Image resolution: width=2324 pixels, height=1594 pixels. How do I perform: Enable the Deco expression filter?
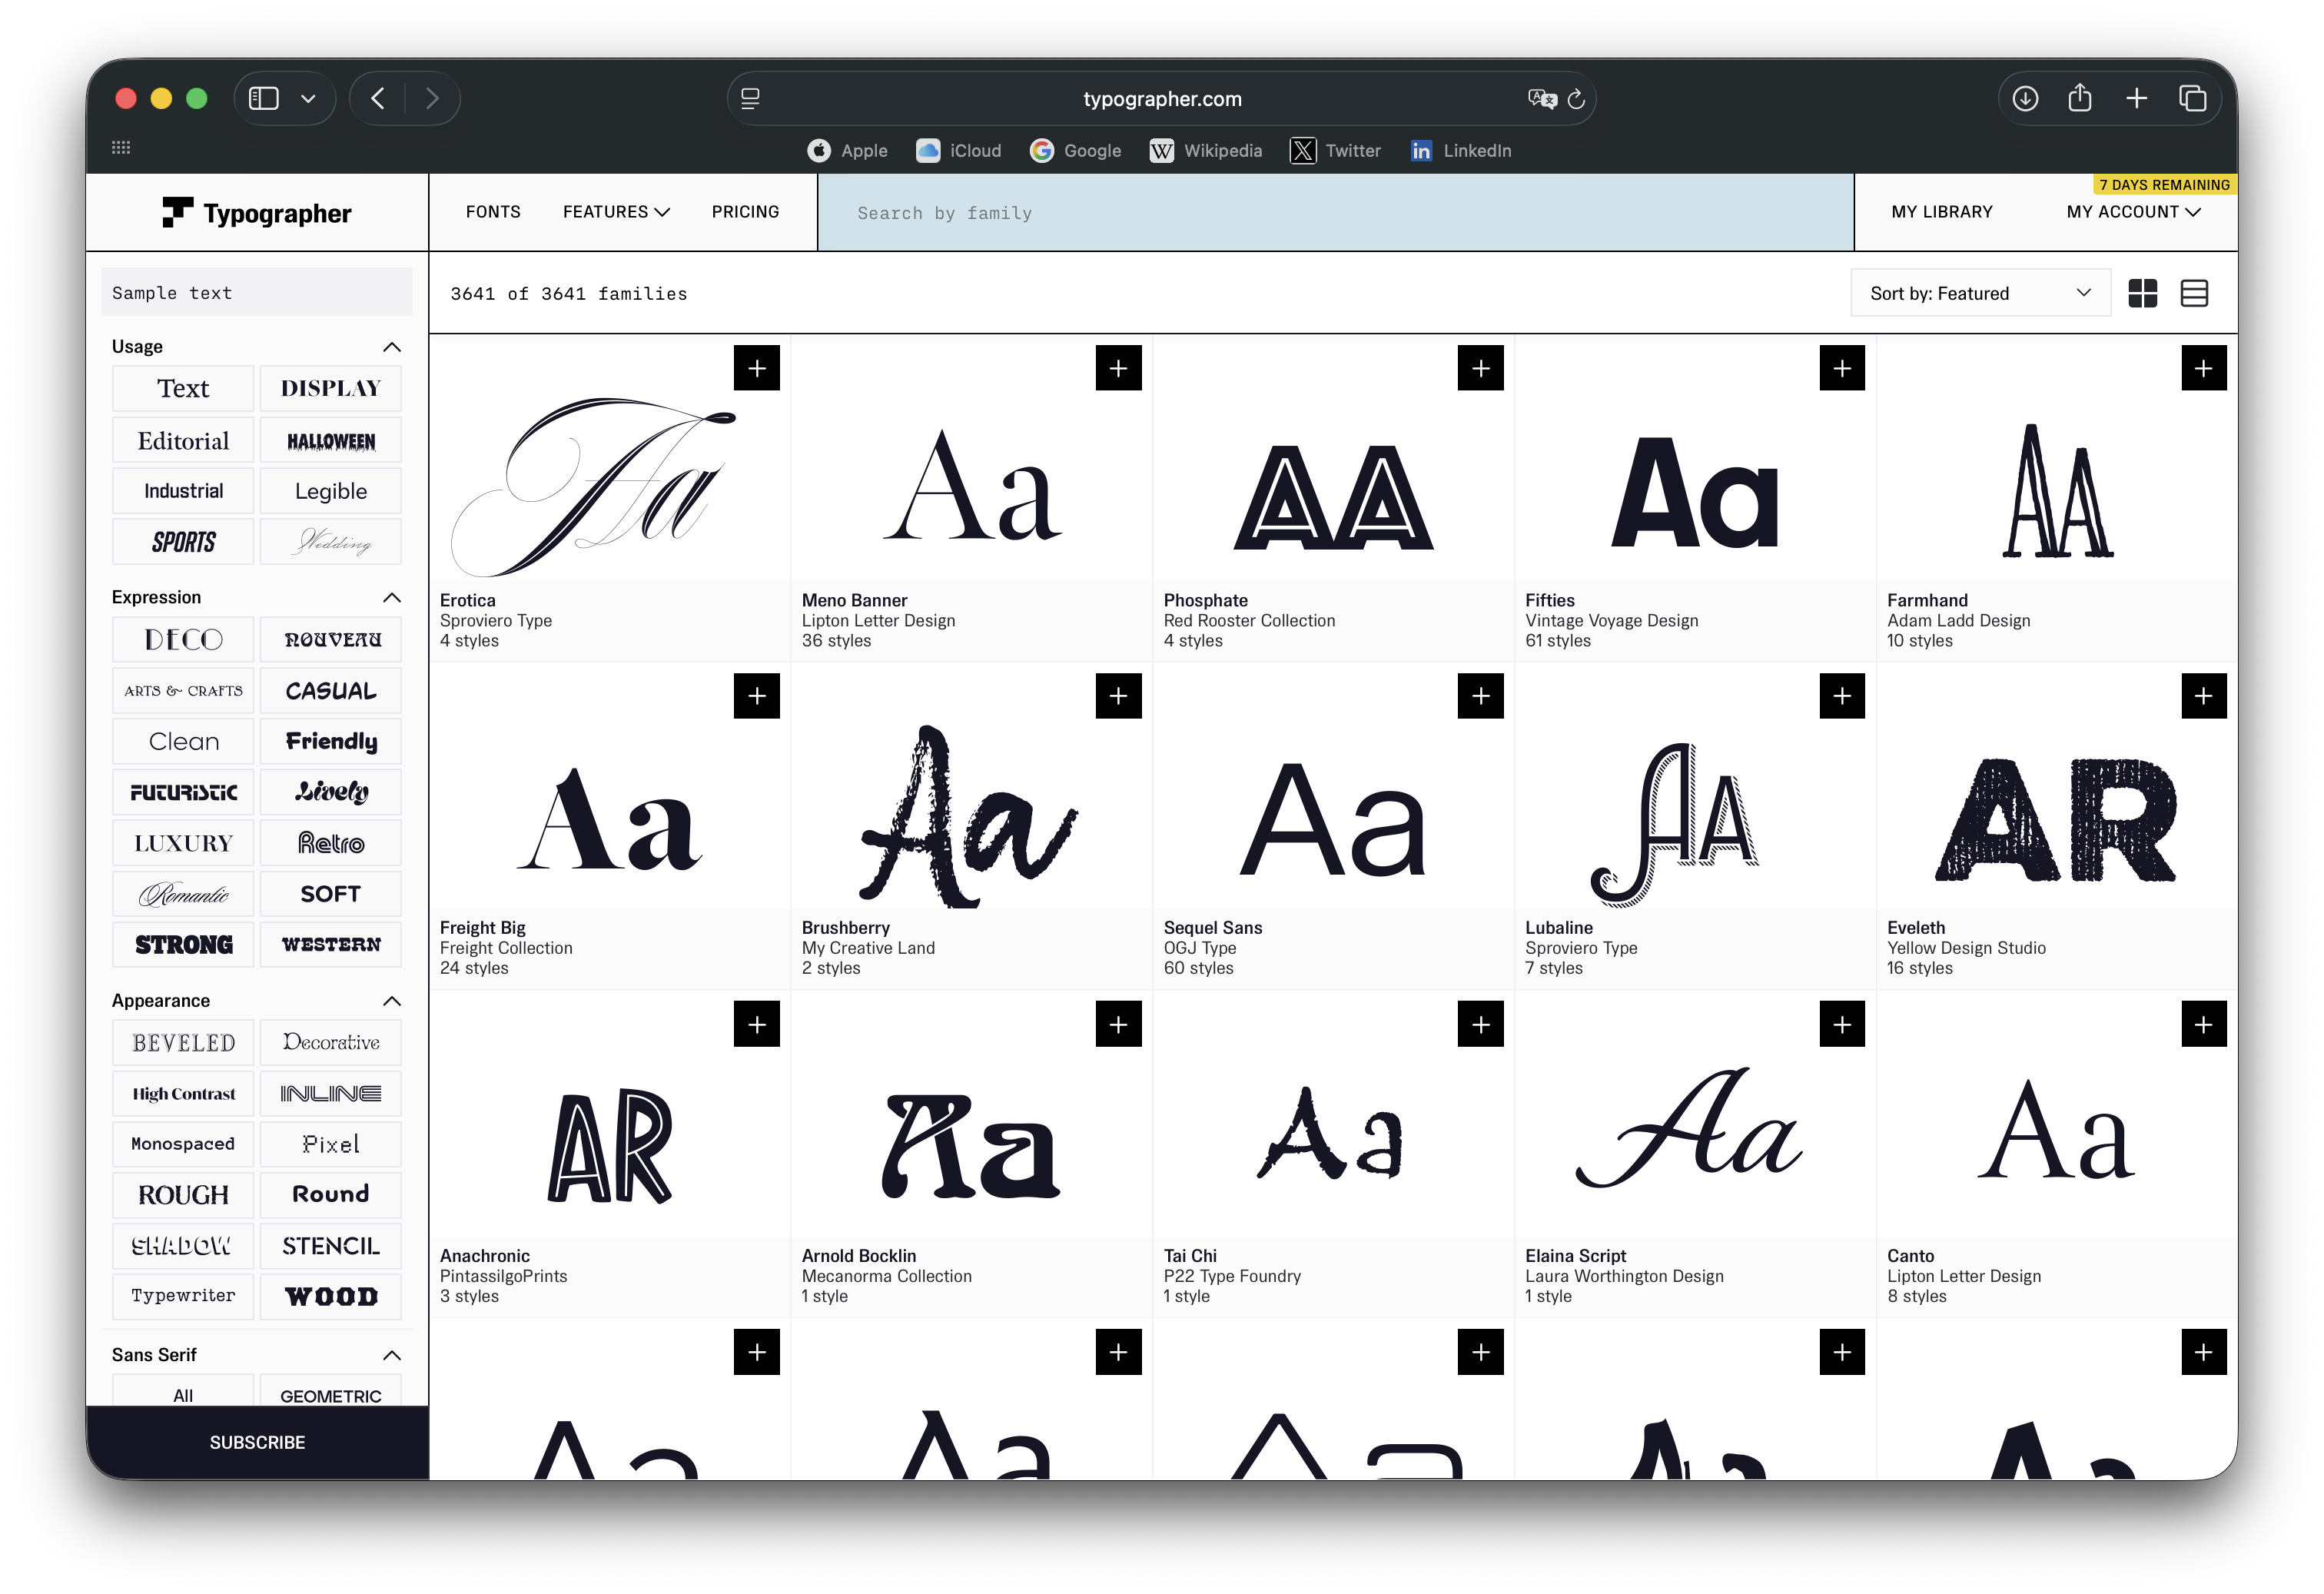[x=183, y=640]
